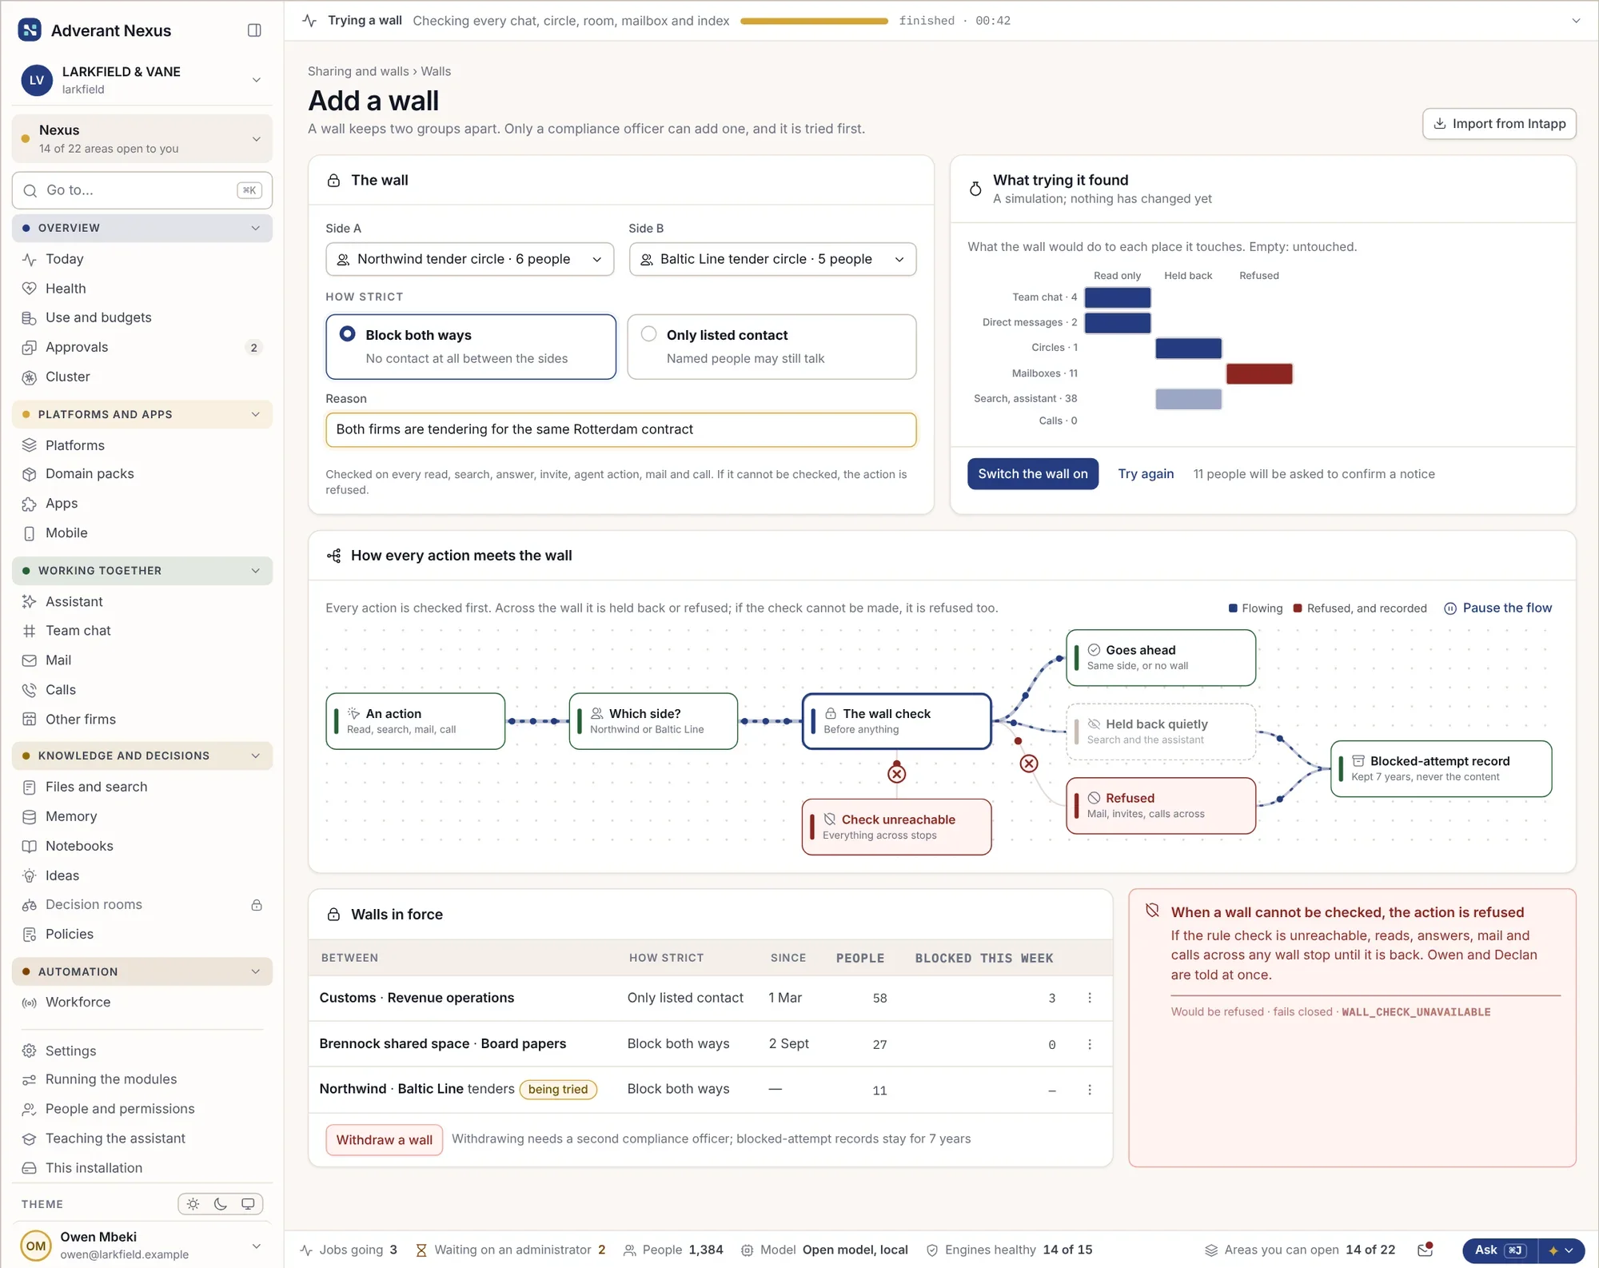This screenshot has height=1268, width=1599.
Task: Open the Owen Mbeki account menu
Action: [x=142, y=1246]
